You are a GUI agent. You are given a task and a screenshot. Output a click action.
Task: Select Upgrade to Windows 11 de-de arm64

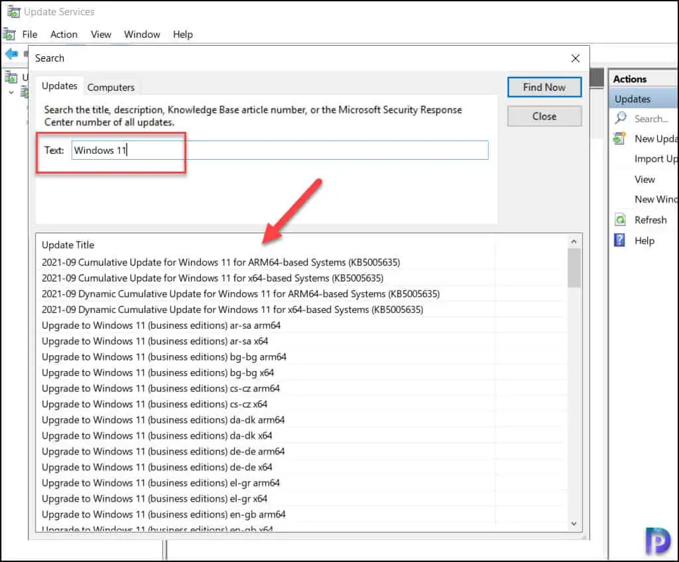163,451
